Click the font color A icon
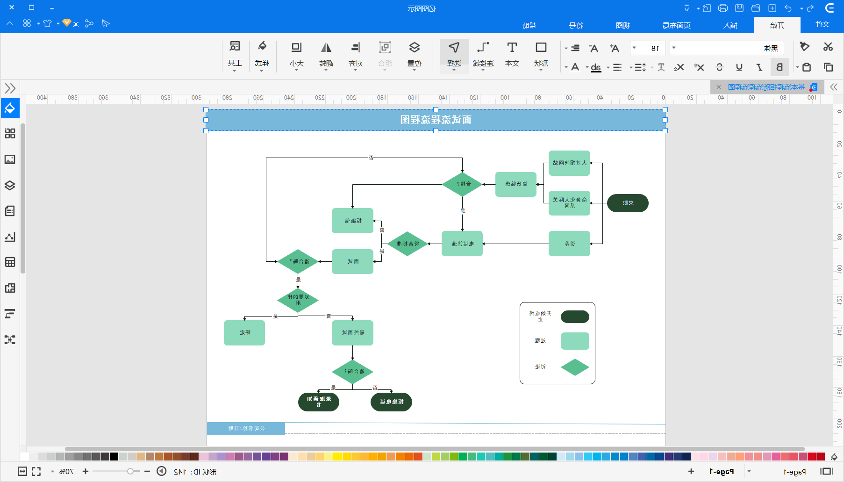844x482 pixels. [x=575, y=67]
